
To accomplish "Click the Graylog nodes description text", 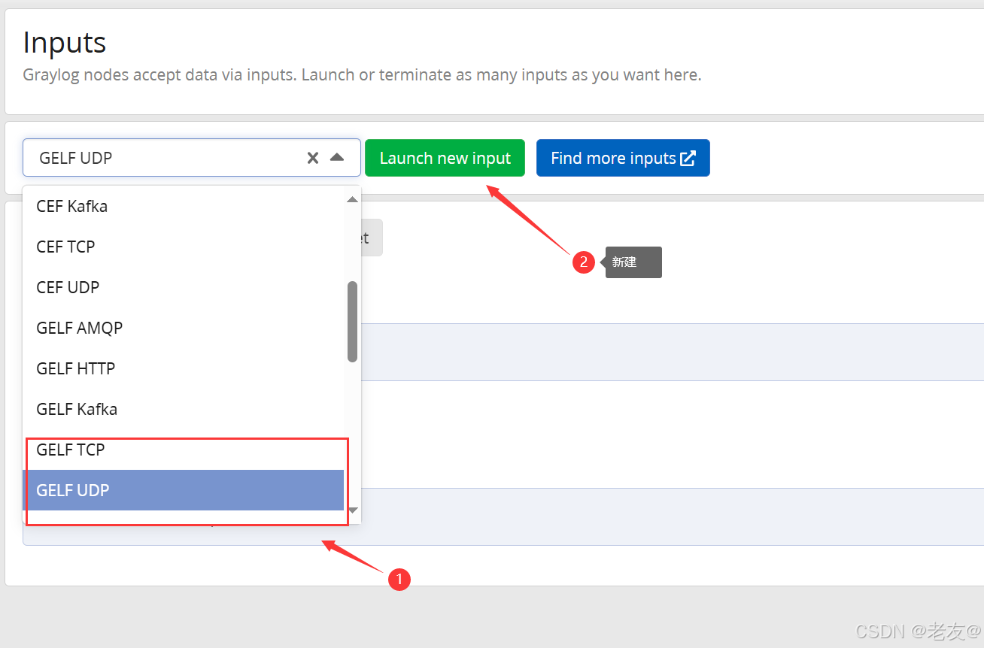I will [362, 75].
